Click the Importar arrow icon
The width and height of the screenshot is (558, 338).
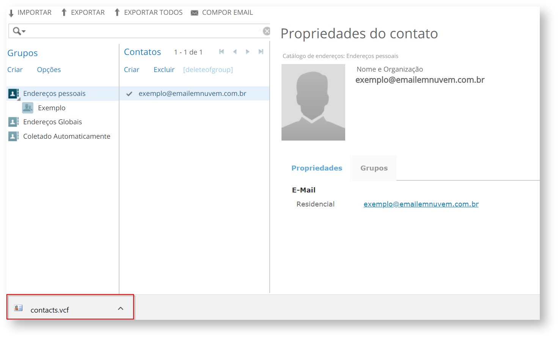tap(11, 13)
